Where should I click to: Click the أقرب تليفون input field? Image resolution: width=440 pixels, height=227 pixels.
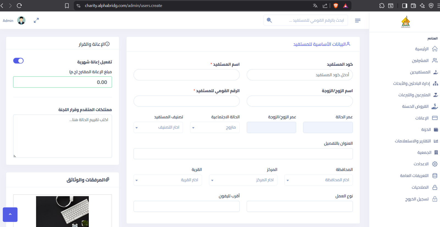click(x=186, y=206)
